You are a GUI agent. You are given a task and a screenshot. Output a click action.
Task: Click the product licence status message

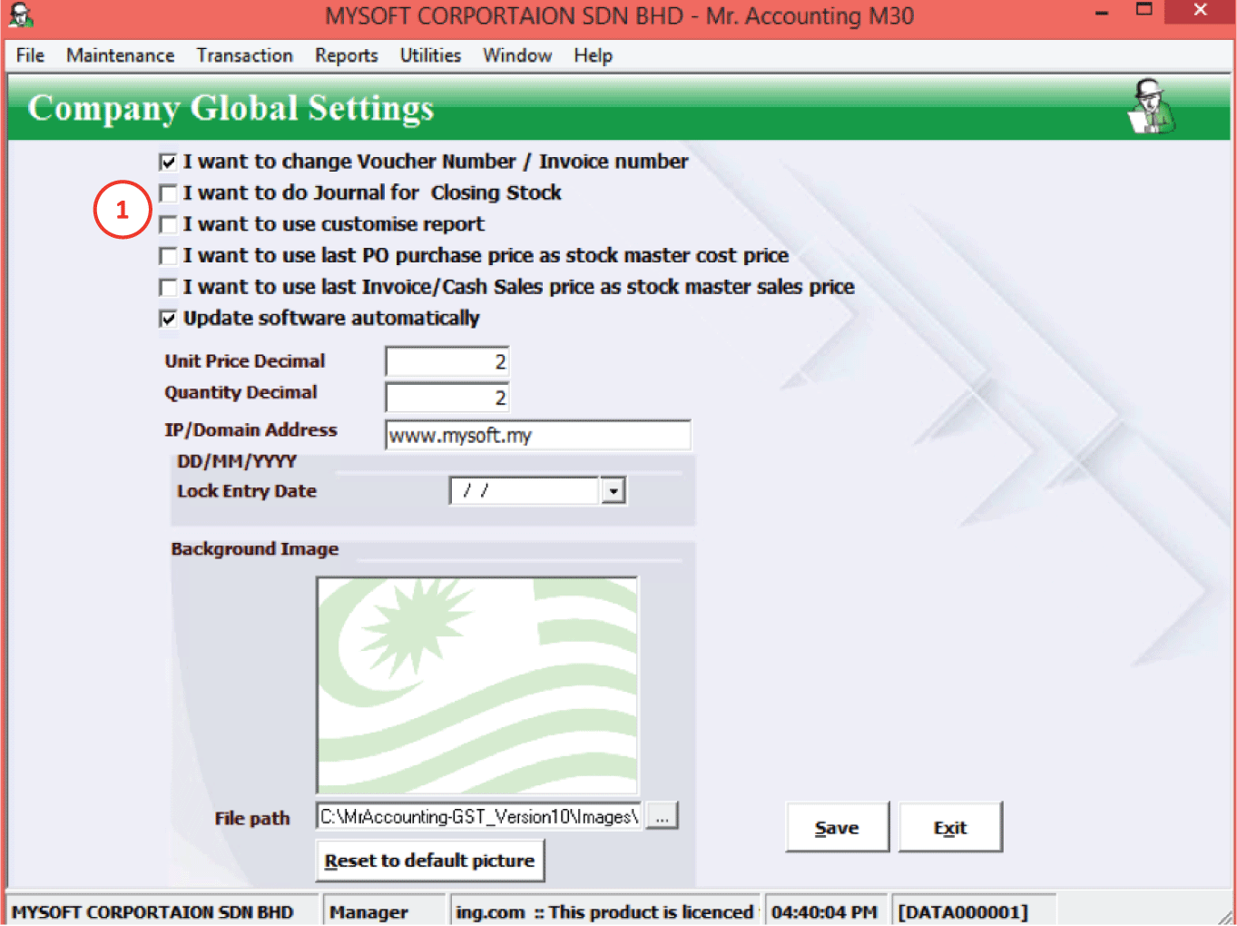606,911
